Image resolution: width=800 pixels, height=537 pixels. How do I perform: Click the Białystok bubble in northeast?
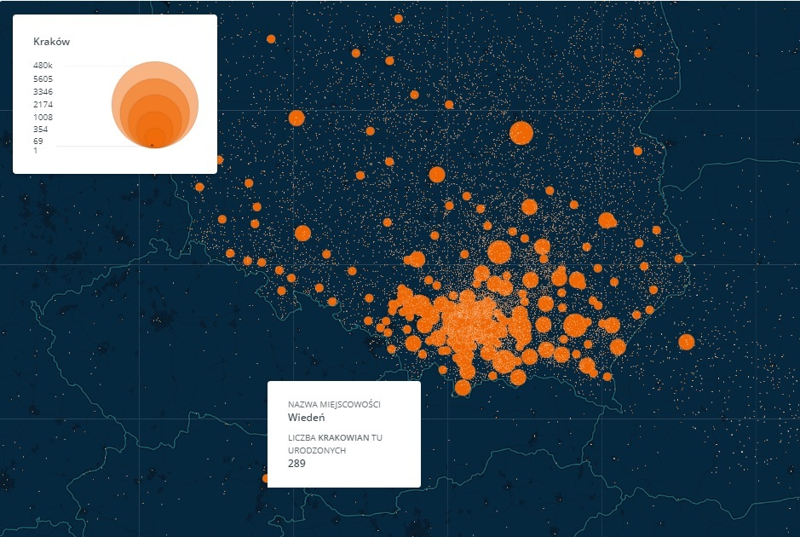pos(638,53)
